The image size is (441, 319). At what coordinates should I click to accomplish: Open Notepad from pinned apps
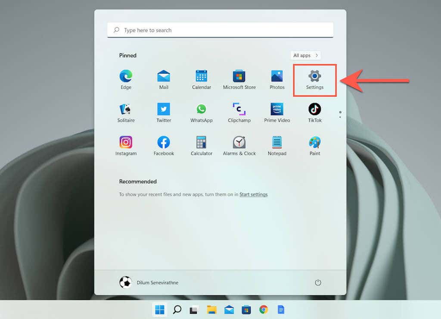click(x=277, y=146)
